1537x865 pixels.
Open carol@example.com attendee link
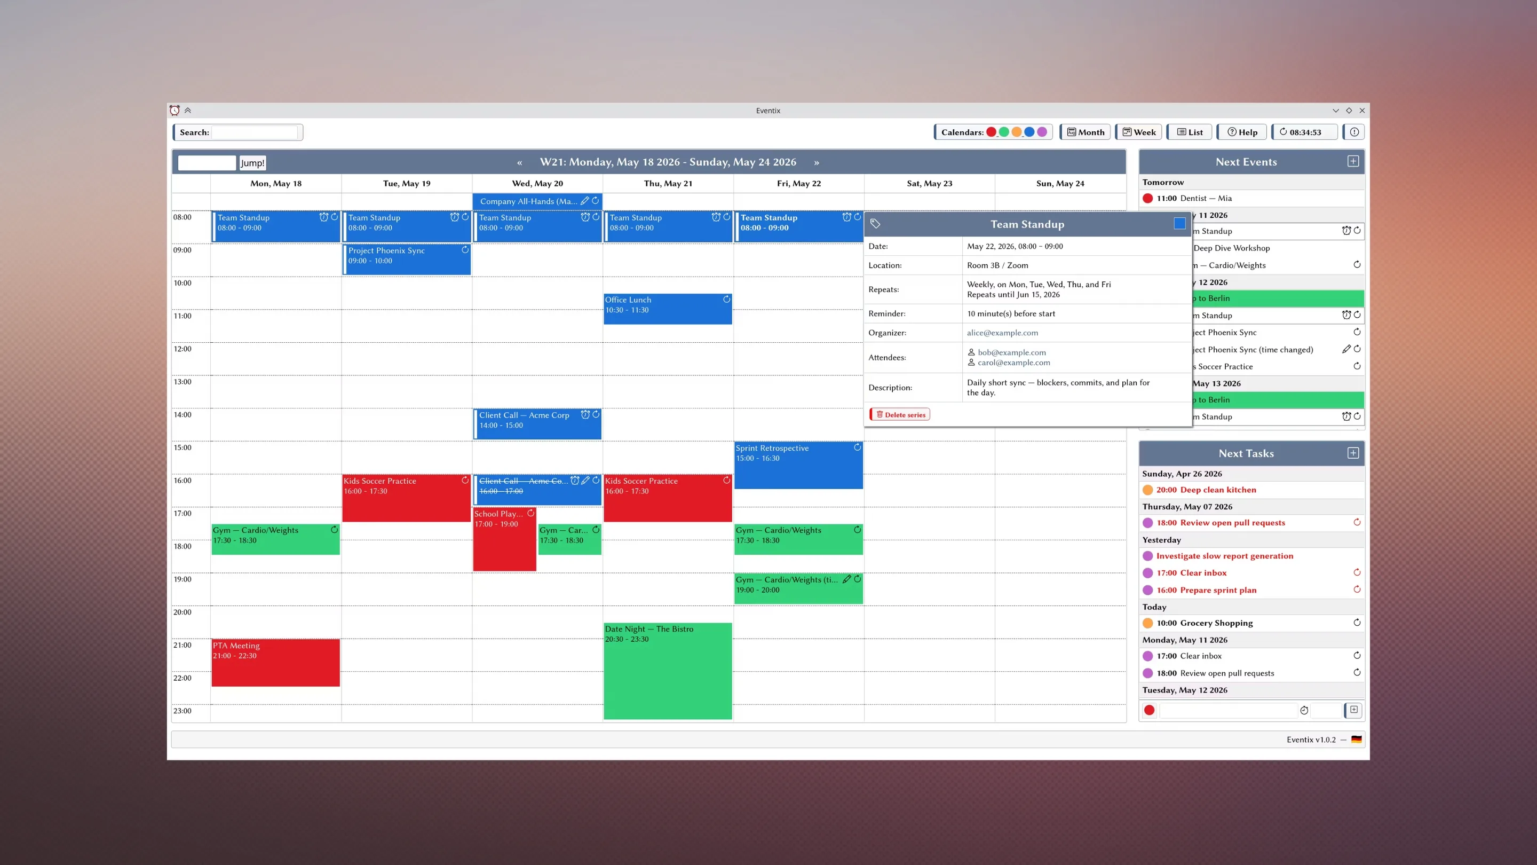coord(1013,363)
